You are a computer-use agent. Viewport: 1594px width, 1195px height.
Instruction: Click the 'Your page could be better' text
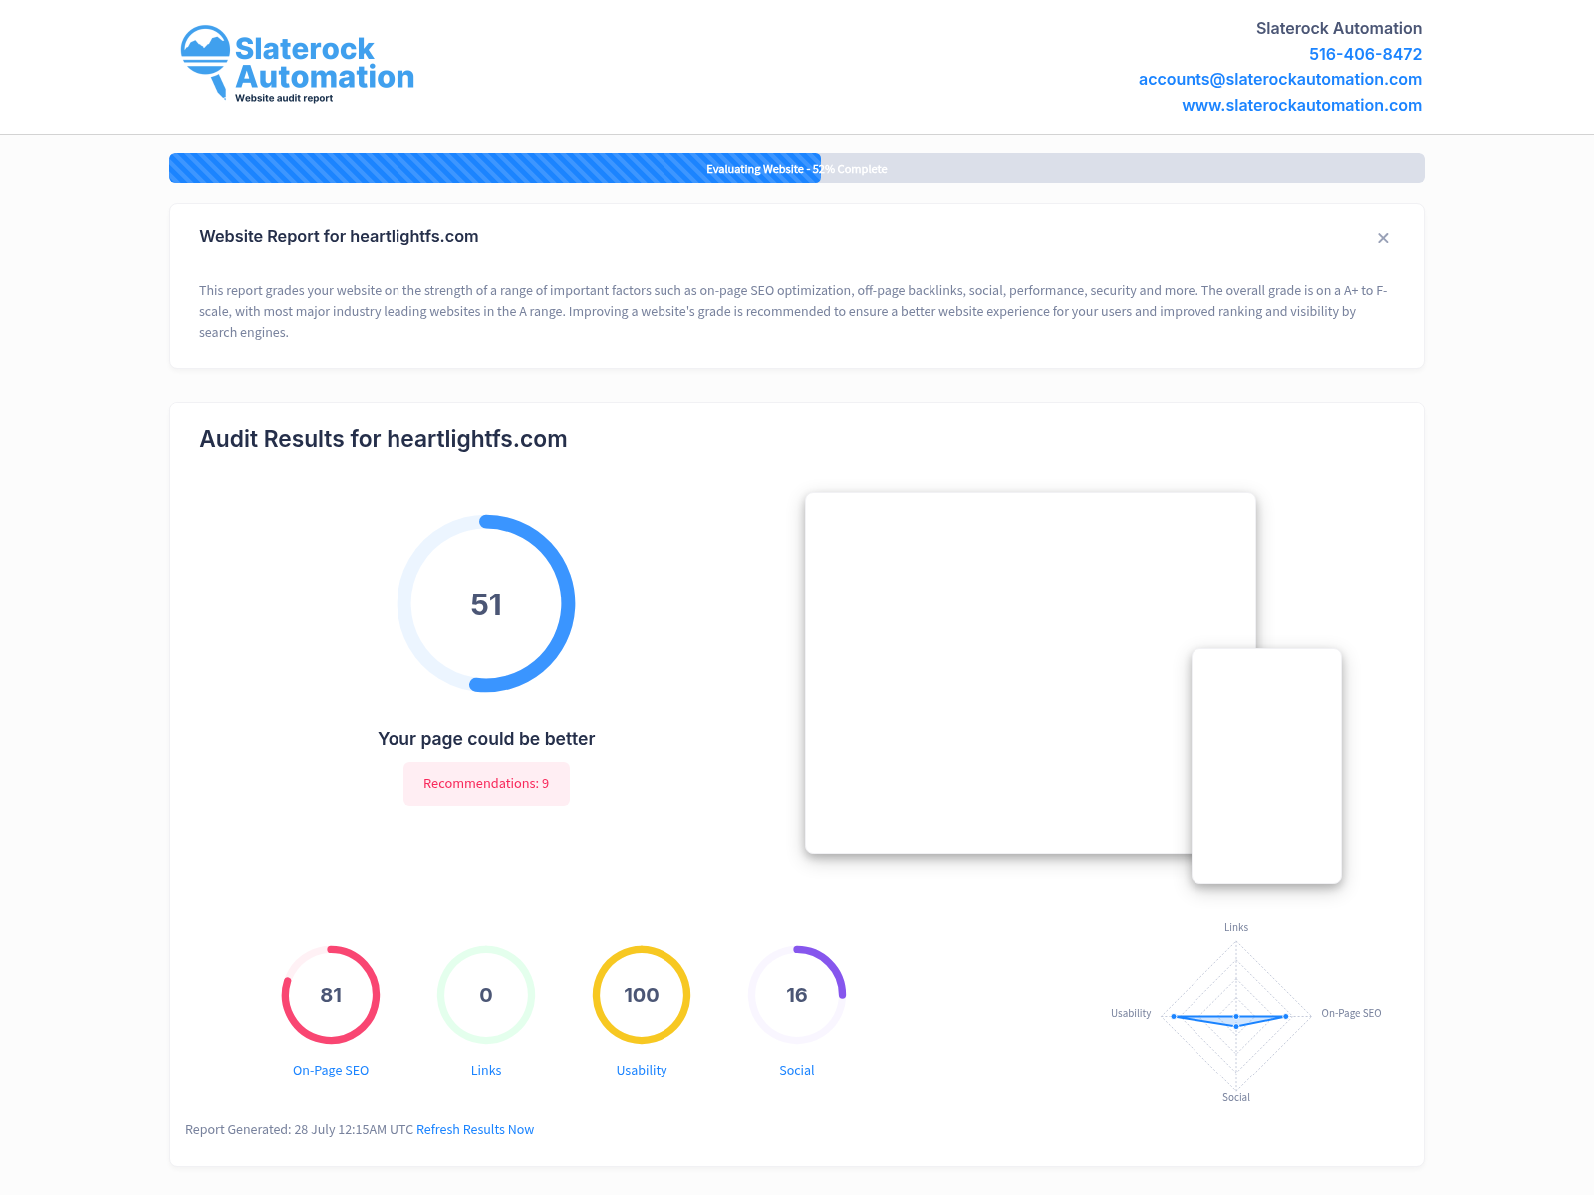tap(486, 739)
